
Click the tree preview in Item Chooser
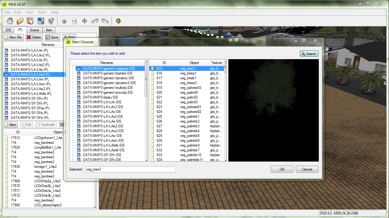(x=273, y=110)
